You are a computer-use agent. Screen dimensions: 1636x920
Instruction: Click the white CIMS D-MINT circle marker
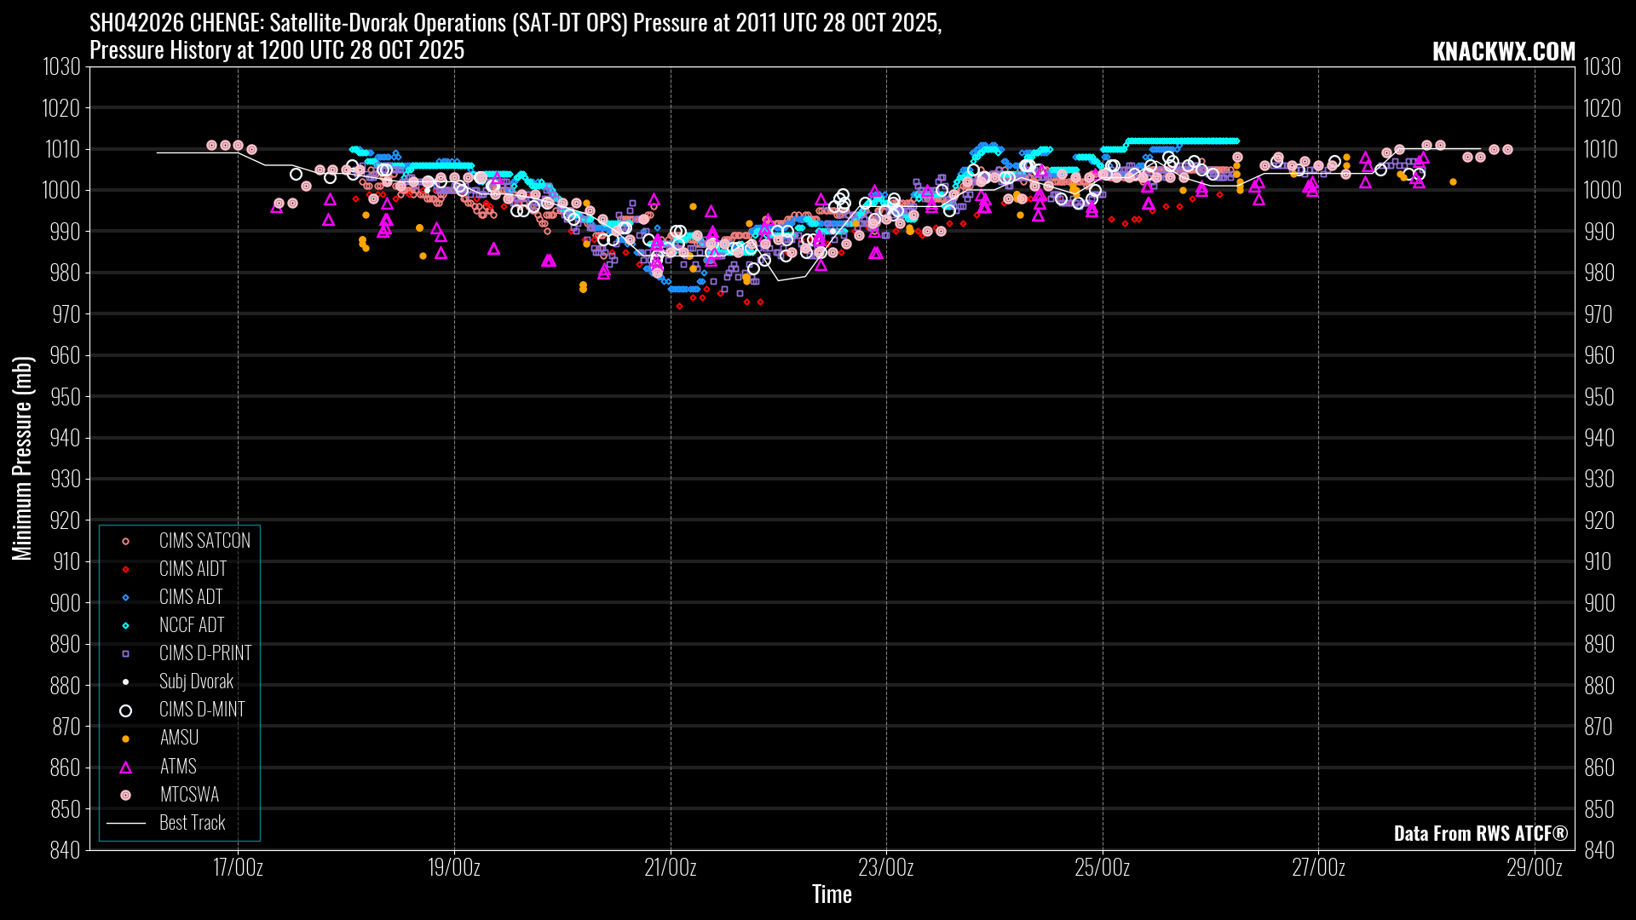[x=125, y=710]
